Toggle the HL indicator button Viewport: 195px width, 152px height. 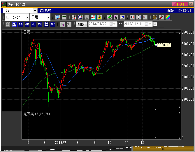click(33, 25)
